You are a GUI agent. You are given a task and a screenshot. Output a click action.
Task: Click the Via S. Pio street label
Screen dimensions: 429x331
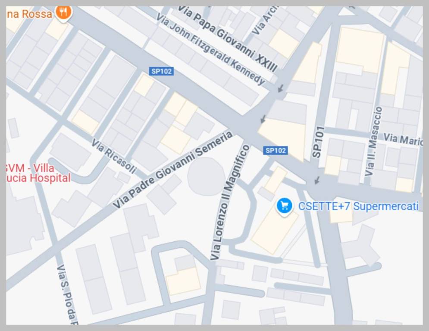click(x=67, y=295)
